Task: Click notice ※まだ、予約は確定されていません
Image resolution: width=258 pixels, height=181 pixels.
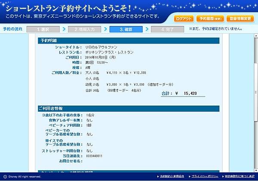Action: click(x=216, y=29)
